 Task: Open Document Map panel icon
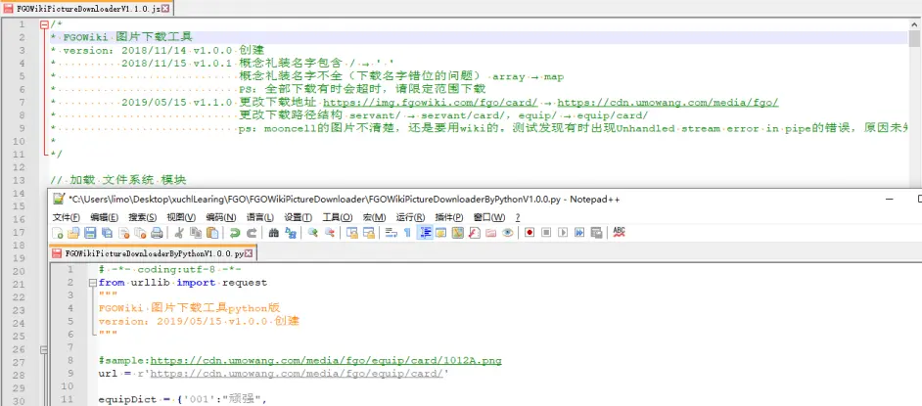point(458,233)
